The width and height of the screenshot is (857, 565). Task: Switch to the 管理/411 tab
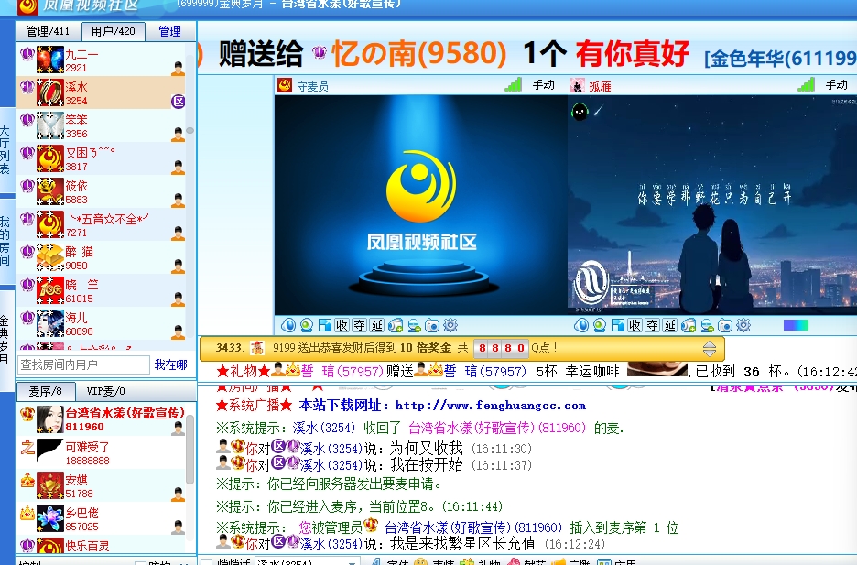(x=49, y=31)
